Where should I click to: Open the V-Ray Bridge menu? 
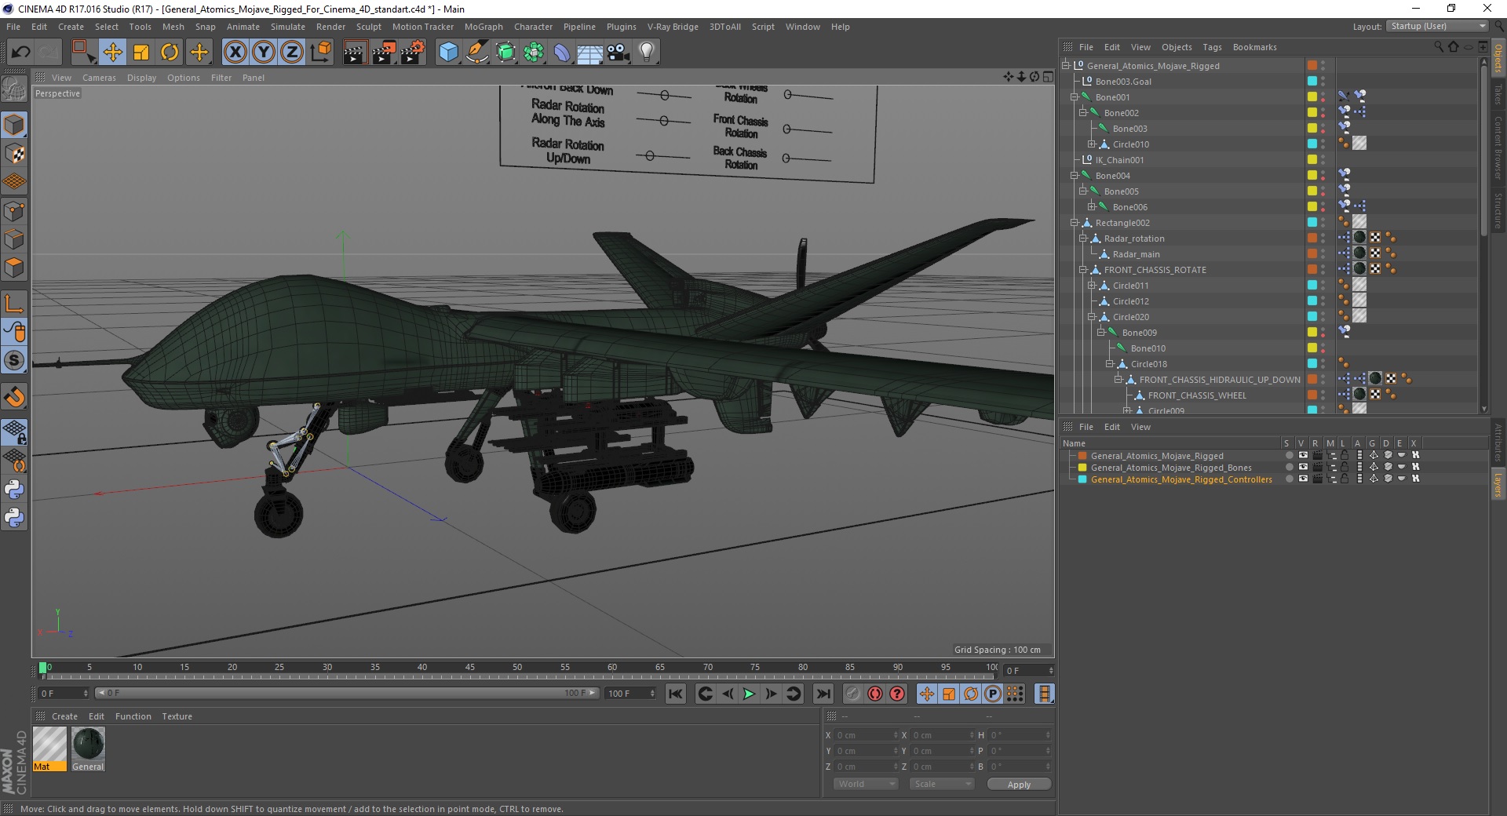[x=673, y=27]
